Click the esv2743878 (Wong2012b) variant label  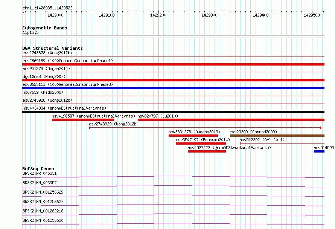tap(47, 53)
